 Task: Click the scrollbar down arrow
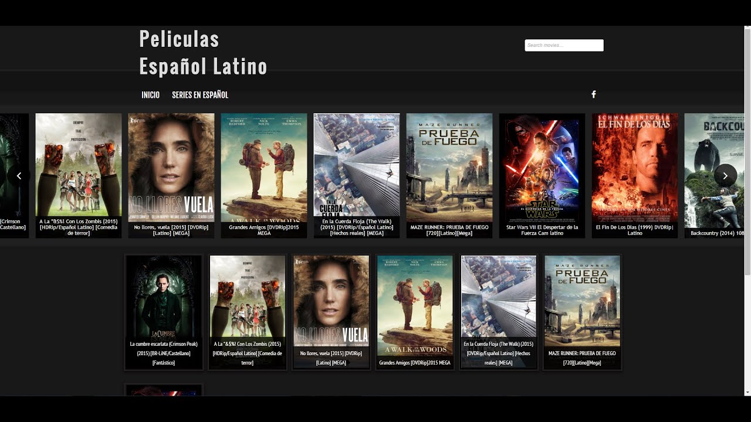click(747, 392)
